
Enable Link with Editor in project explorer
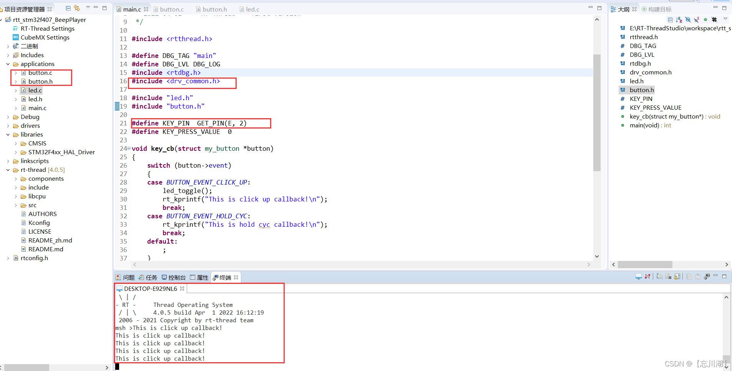pyautogui.click(x=76, y=8)
